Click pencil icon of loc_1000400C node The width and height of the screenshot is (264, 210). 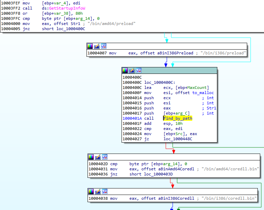coord(132,70)
